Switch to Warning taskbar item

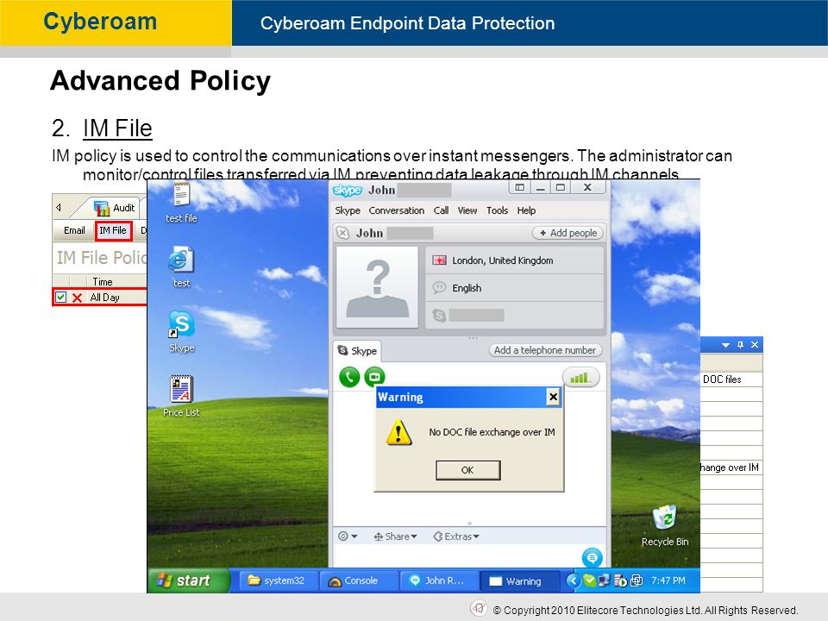(x=519, y=580)
